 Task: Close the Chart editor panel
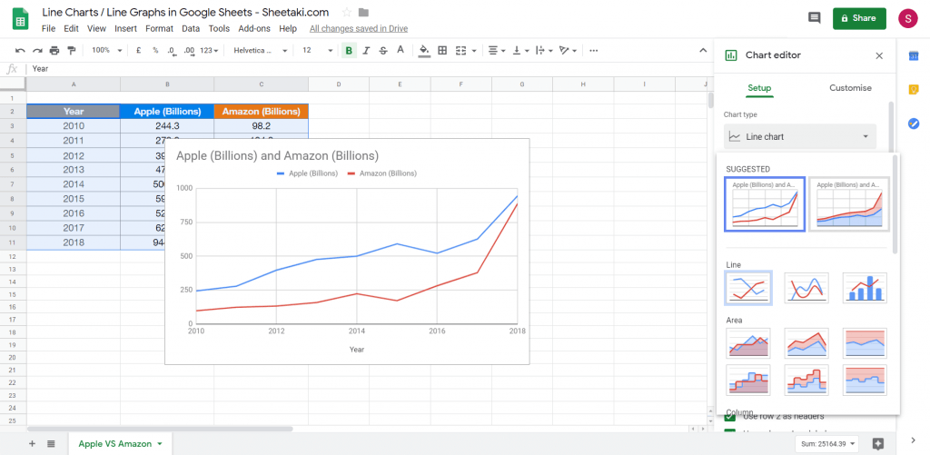[879, 55]
